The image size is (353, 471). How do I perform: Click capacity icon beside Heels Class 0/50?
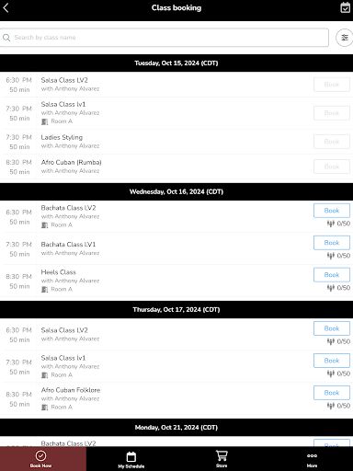point(330,288)
